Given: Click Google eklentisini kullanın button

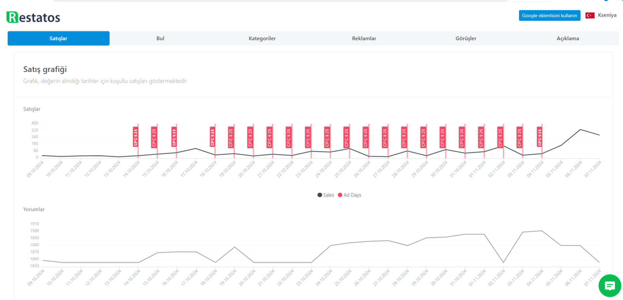Looking at the screenshot, I should click(x=549, y=15).
